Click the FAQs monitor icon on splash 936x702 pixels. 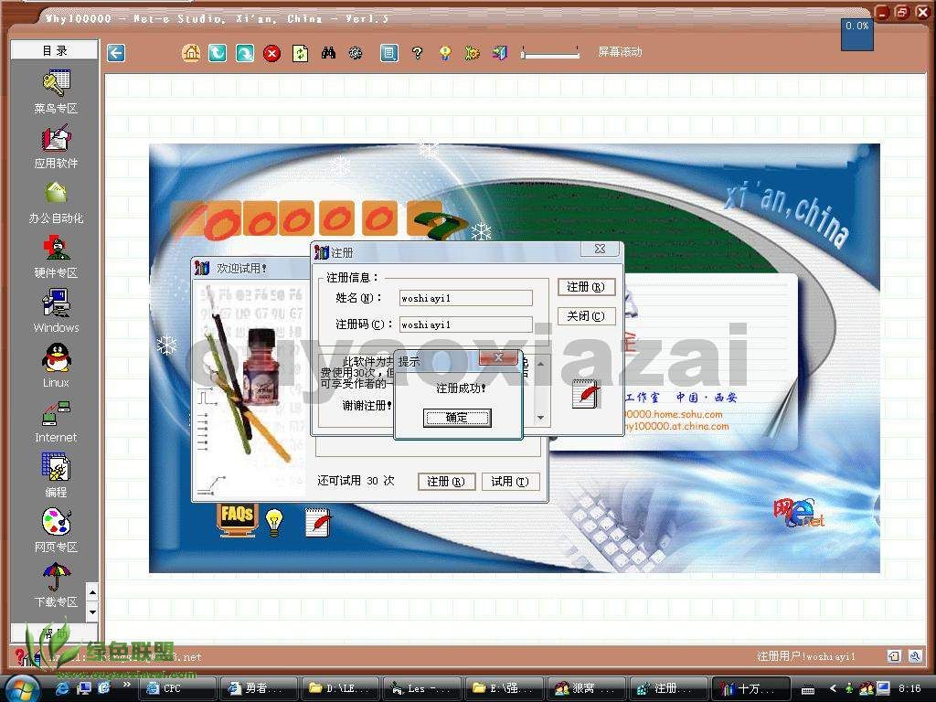237,520
